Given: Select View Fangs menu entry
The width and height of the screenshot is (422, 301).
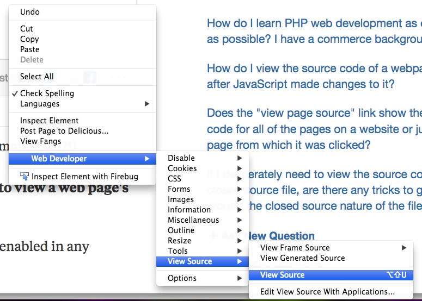Looking at the screenshot, I should coord(82,141).
